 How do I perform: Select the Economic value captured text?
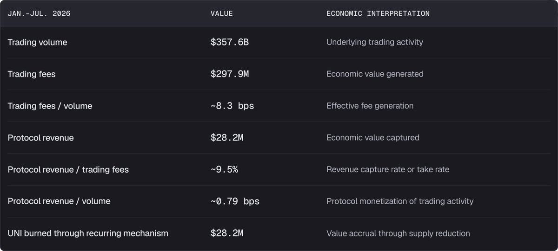[373, 138]
